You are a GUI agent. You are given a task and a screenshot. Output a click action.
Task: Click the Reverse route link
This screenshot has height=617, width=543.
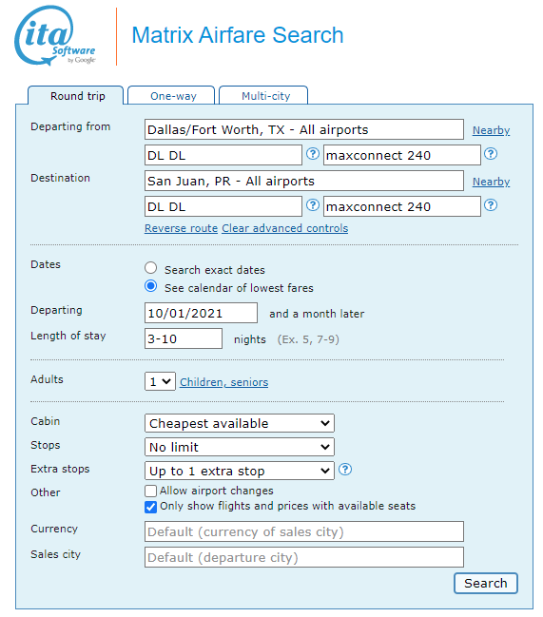[181, 228]
